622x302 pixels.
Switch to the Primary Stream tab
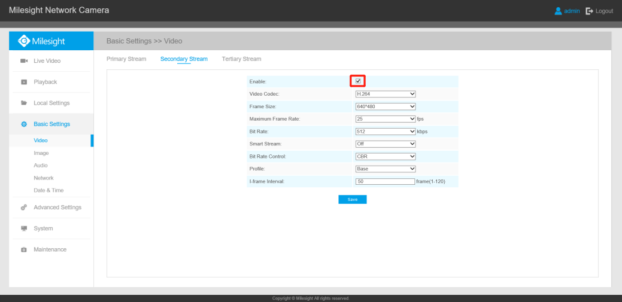(x=126, y=59)
